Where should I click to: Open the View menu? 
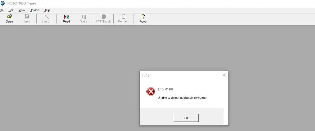tap(21, 10)
